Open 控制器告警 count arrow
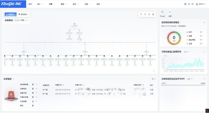209x113 pixels. pyautogui.click(x=36, y=84)
